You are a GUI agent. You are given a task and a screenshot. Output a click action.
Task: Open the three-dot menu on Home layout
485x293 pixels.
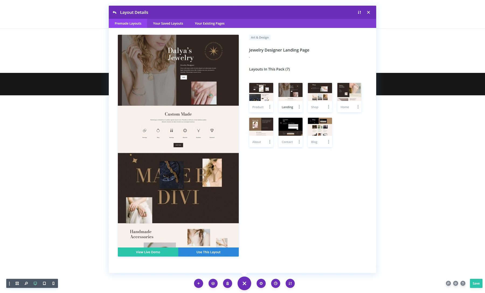(358, 107)
